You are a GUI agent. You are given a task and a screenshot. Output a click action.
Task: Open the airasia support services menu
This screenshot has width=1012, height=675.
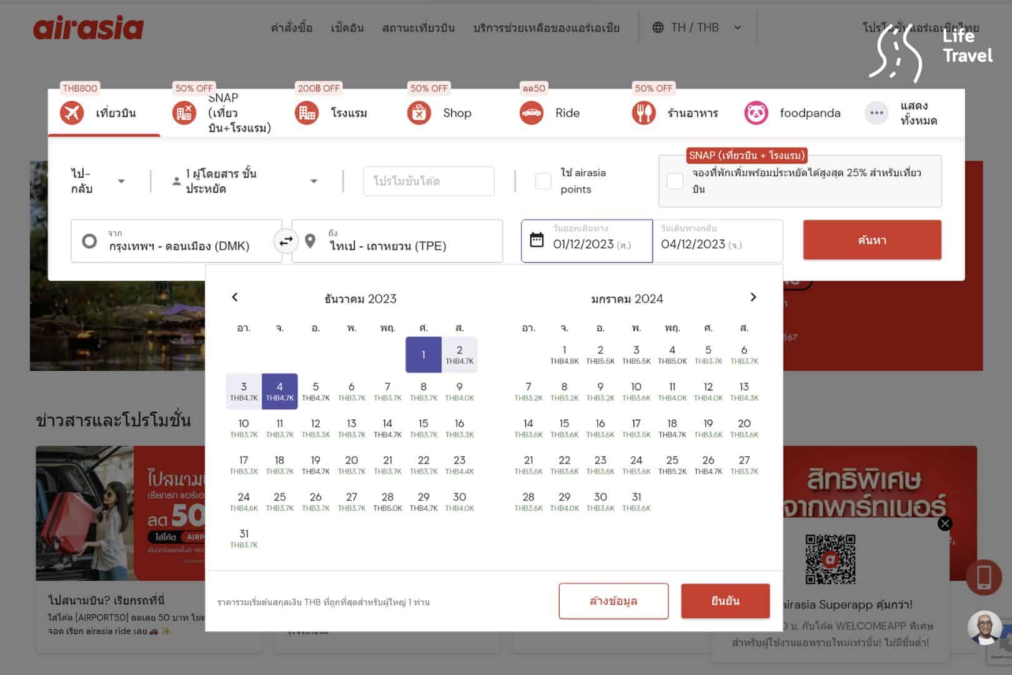pyautogui.click(x=547, y=28)
